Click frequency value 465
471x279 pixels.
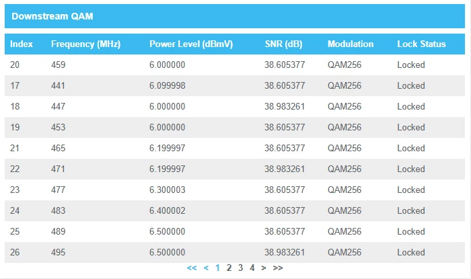click(58, 148)
